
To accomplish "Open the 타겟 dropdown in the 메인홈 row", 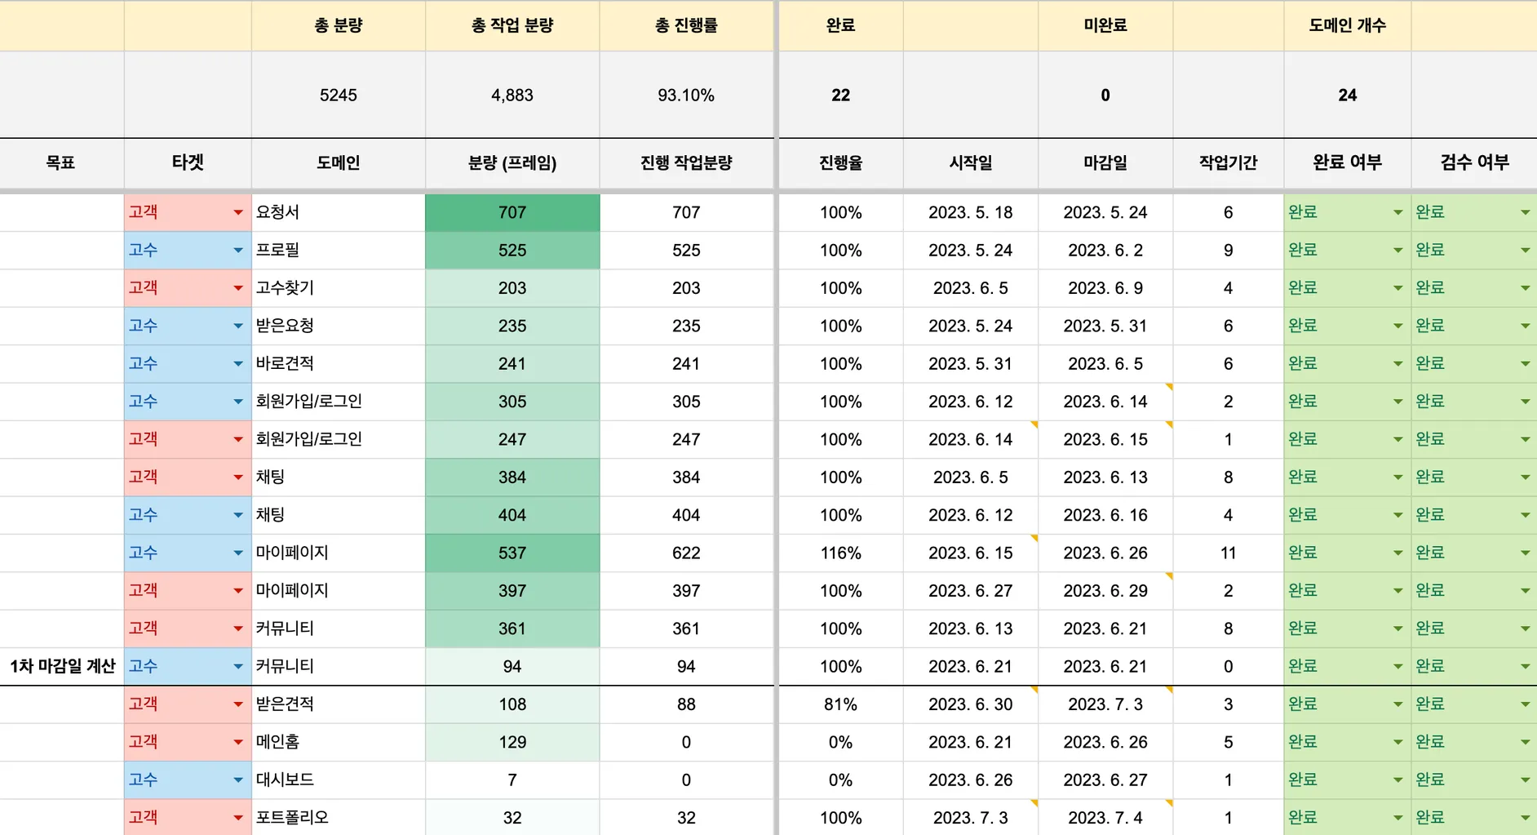I will [x=237, y=742].
